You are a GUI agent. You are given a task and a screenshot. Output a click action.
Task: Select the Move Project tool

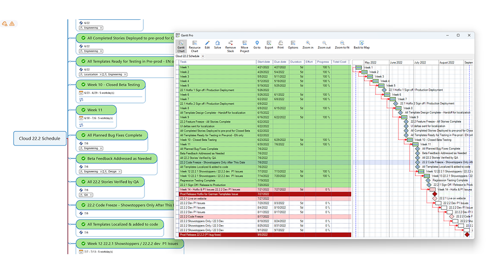pyautogui.click(x=245, y=46)
